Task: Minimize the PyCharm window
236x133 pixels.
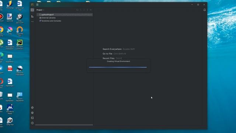Action: pyautogui.click(x=192, y=5)
